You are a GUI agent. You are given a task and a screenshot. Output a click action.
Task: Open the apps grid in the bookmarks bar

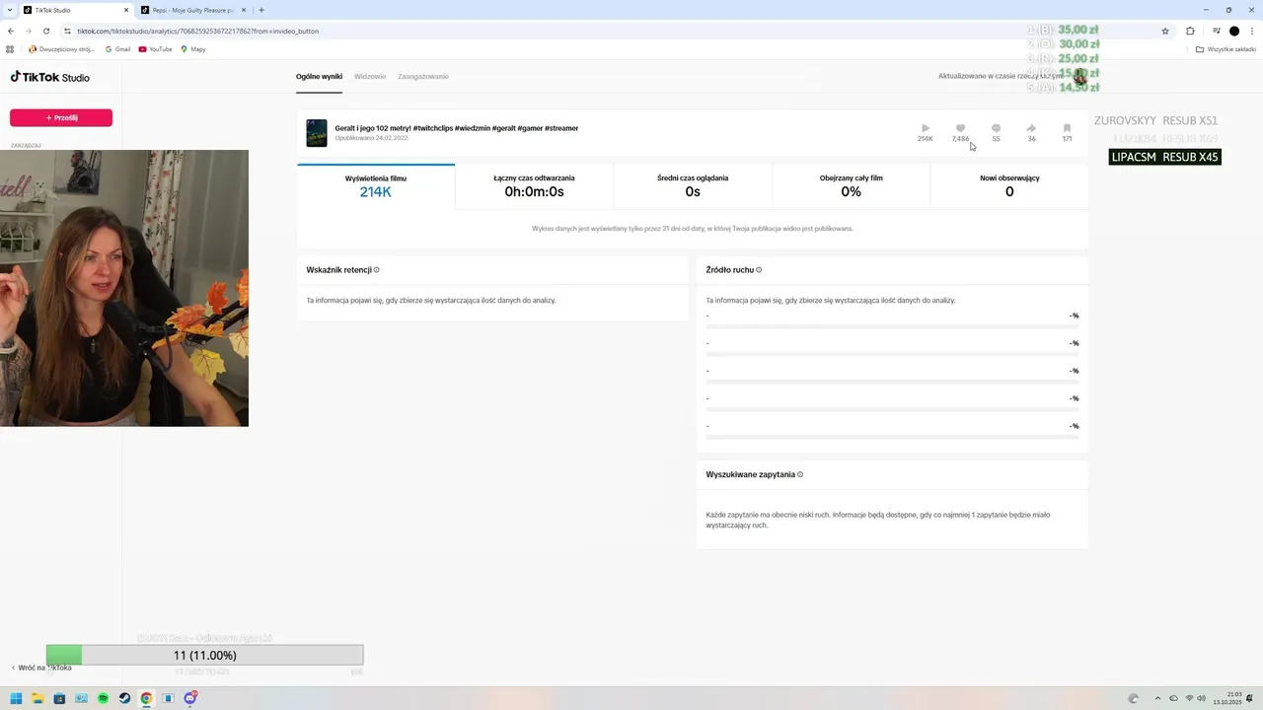pos(11,49)
